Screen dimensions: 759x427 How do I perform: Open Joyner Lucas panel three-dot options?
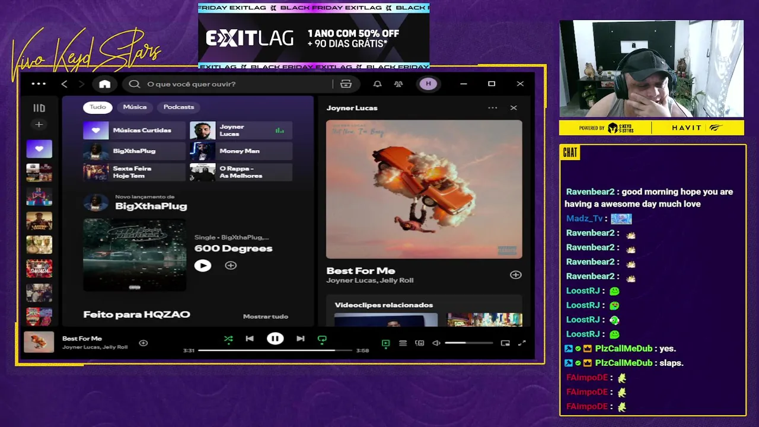tap(492, 108)
